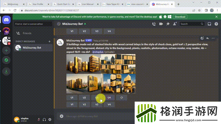Click the U4 upscale button
Viewport: 221px width, 124px height.
pyautogui.click(x=109, y=97)
